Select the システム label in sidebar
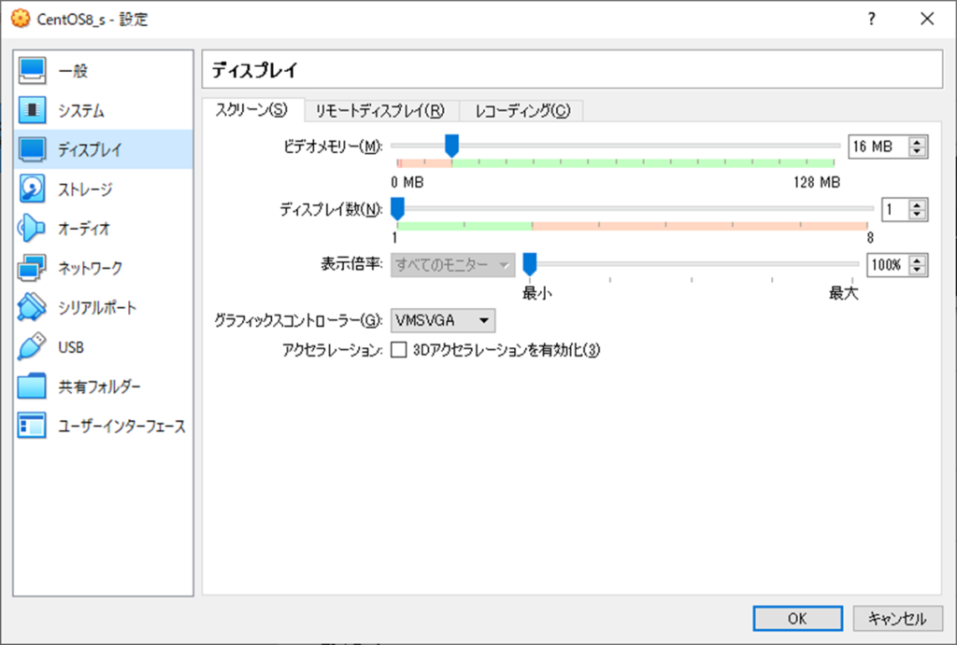Viewport: 957px width, 645px height. 81,110
